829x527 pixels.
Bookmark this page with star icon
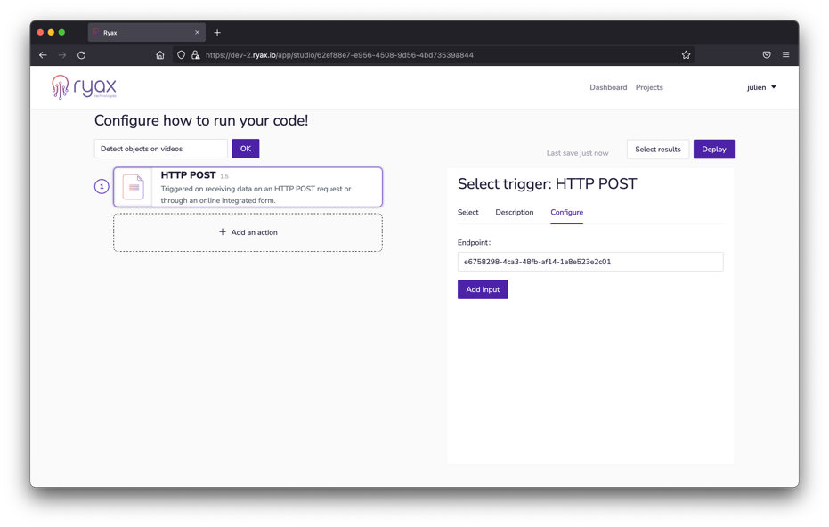point(686,55)
